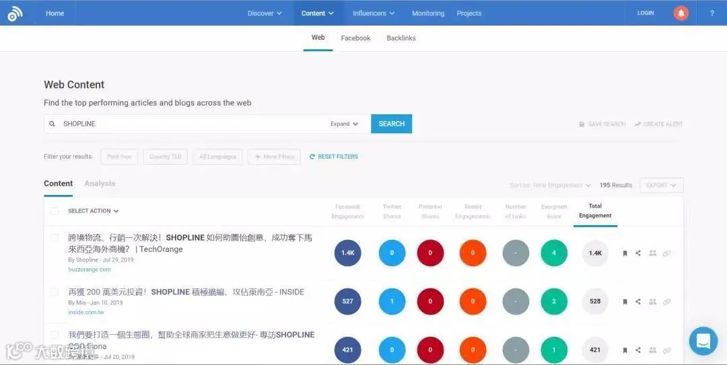View sharers of the INSIDE article
Image resolution: width=727 pixels, height=365 pixels.
[652, 301]
